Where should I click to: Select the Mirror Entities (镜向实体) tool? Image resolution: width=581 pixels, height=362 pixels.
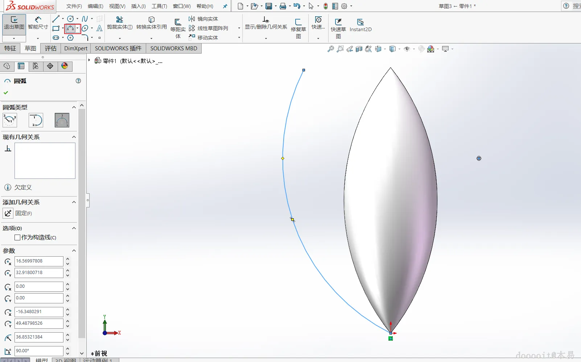coord(192,19)
